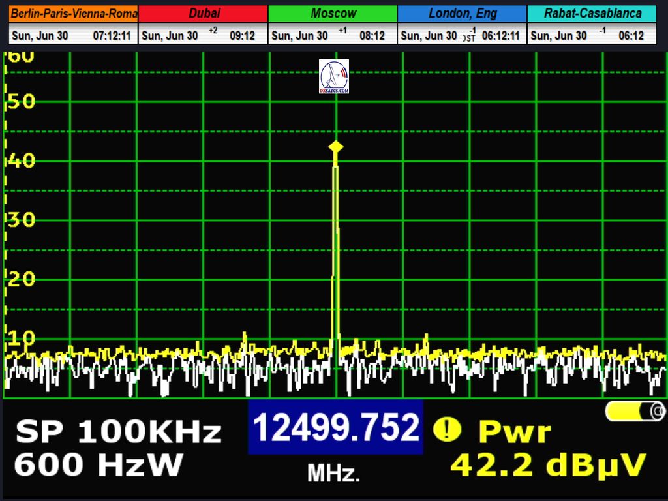Click the 600 HzW bandwidth setting
The image size is (668, 501).
pyautogui.click(x=99, y=465)
